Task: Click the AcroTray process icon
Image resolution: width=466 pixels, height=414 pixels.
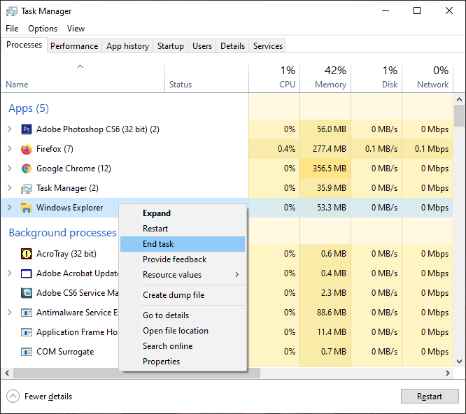Action: pos(27,254)
